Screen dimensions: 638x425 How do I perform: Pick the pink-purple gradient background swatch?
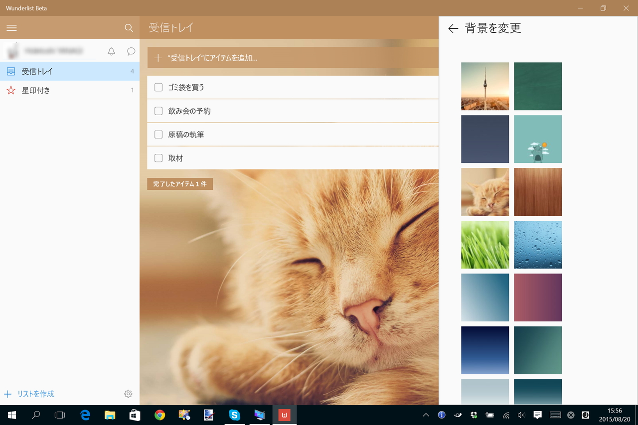click(538, 297)
